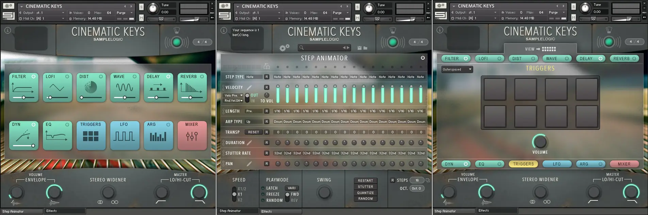
Task: Click the metronome icon in the Triggers view
Action: pos(609,31)
